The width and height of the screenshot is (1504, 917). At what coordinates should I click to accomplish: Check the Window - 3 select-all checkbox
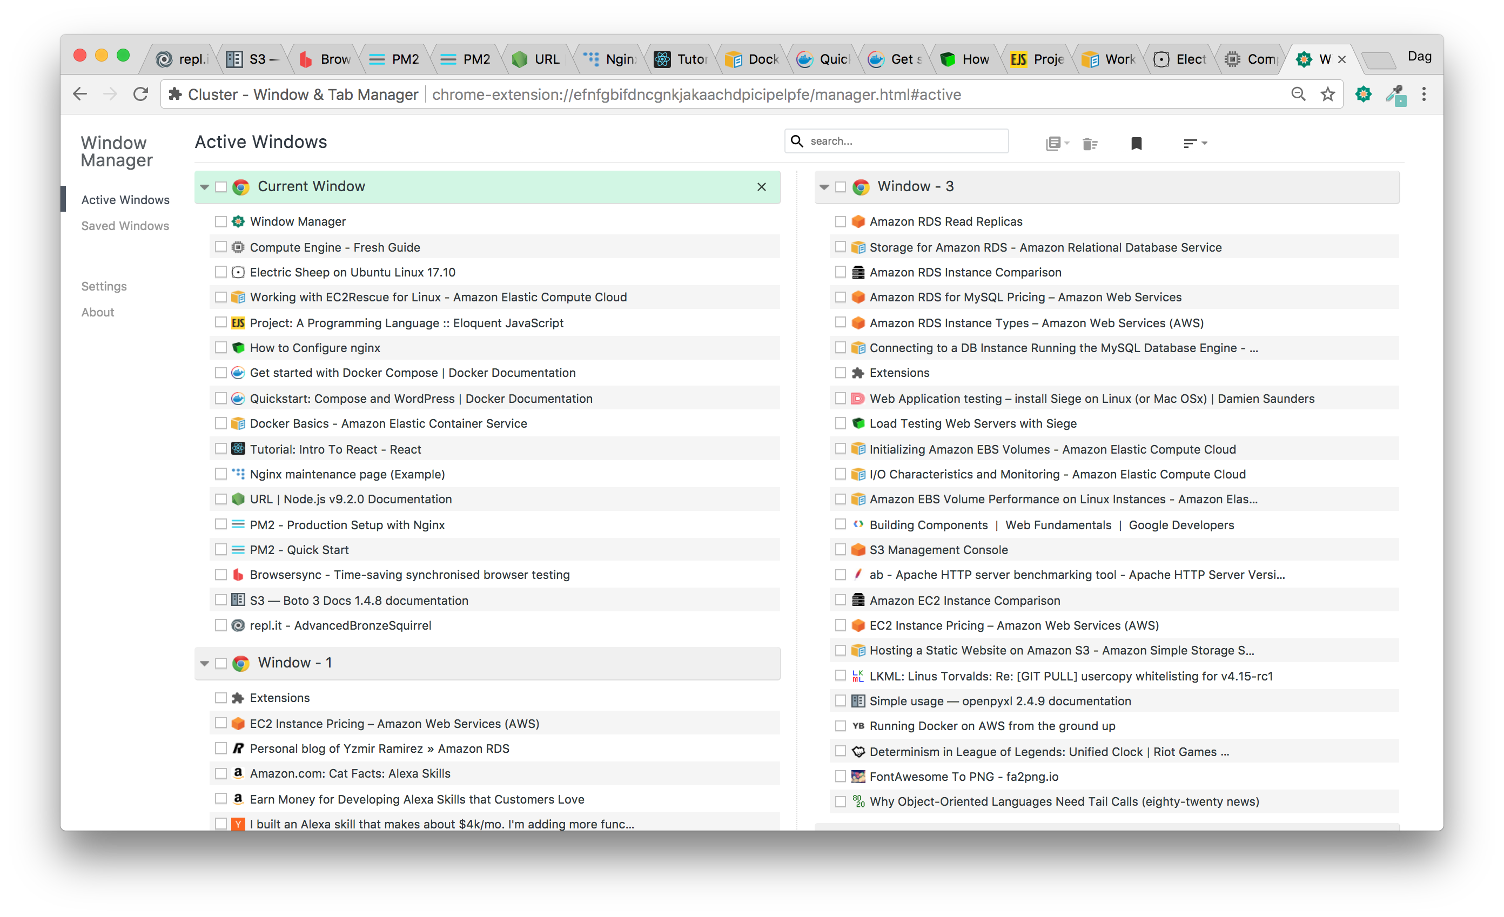tap(841, 187)
